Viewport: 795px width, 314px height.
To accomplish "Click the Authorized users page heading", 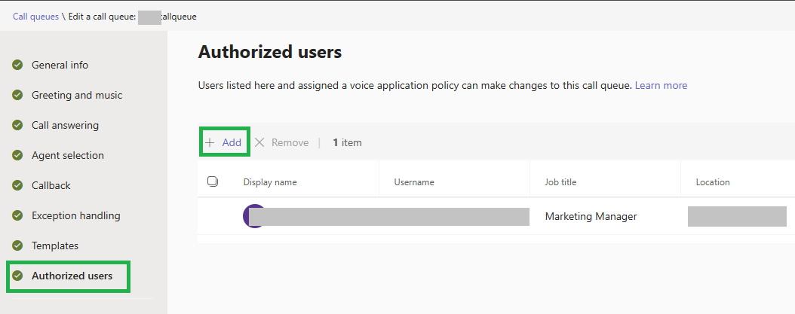I will (x=270, y=52).
